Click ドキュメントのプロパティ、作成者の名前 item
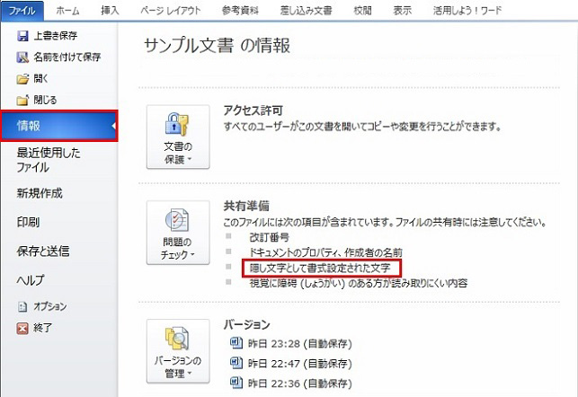This screenshot has width=578, height=397. 326,252
